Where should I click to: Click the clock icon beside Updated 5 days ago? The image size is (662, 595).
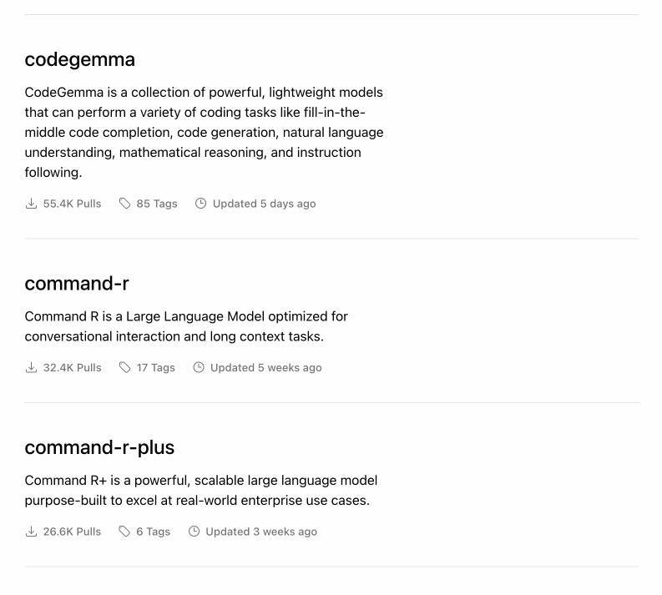200,204
